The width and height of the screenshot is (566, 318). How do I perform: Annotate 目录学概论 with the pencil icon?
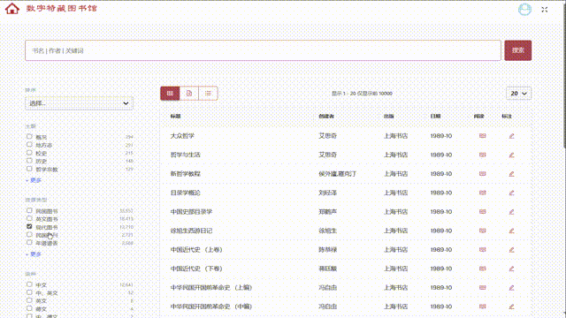tap(511, 193)
